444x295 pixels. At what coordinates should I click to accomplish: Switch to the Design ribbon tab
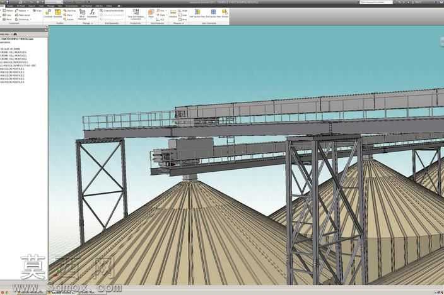[9, 6]
